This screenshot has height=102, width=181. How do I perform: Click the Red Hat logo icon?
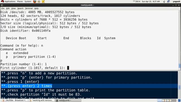click(2, 1)
